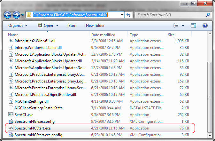
Task: Expand the address bar history dropdown
Action: pos(122,15)
